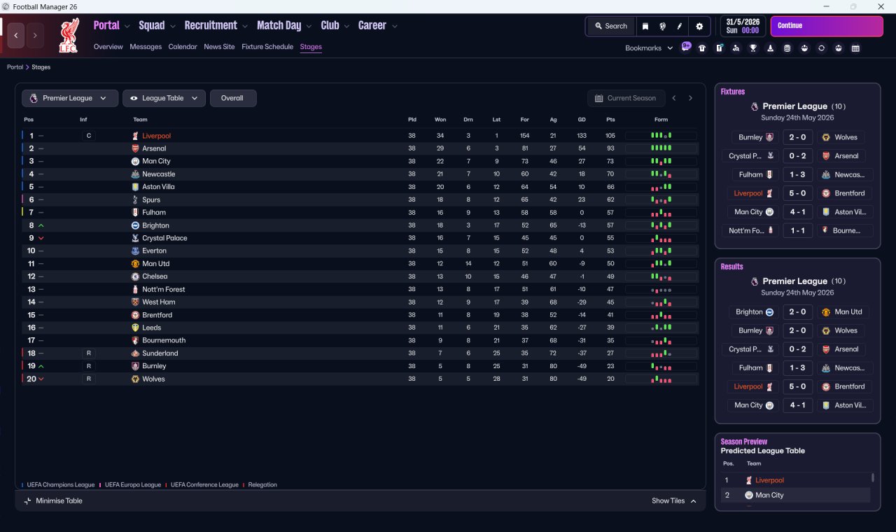Open the scouting magnifier bookmark icon
The image size is (896, 532).
pyautogui.click(x=736, y=48)
